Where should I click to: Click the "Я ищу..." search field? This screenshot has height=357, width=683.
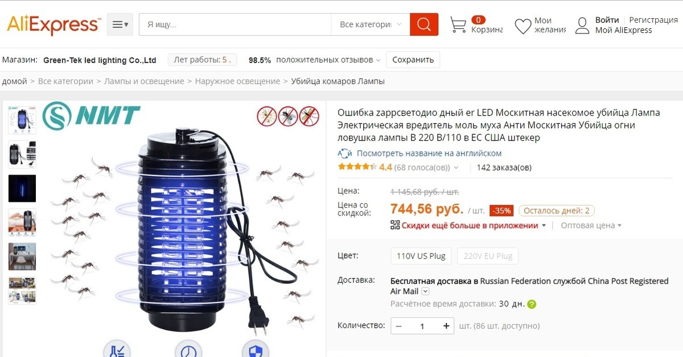tap(235, 24)
